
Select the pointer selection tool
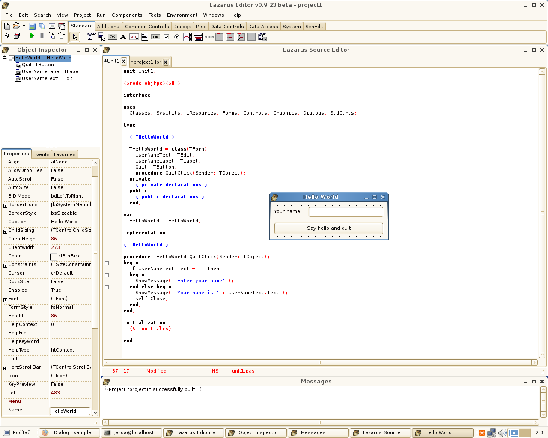click(75, 37)
